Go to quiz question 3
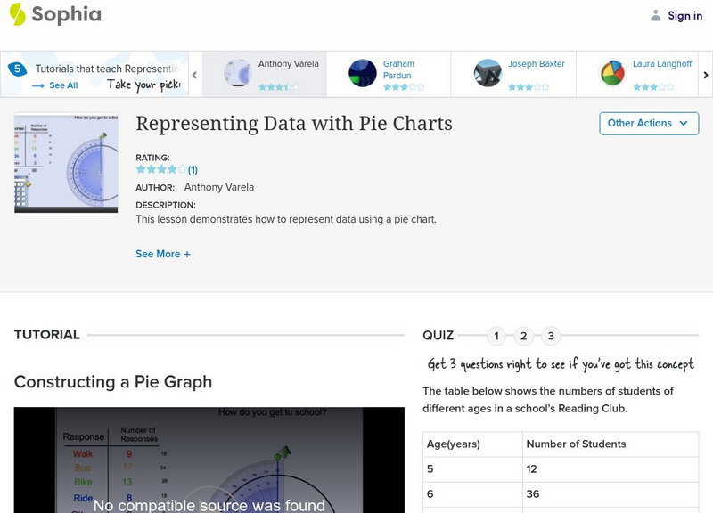This screenshot has width=713, height=513. click(x=552, y=336)
